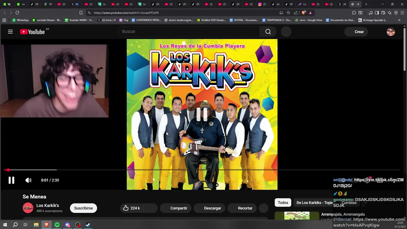Open Leo AI sparkle icon

coord(390,13)
